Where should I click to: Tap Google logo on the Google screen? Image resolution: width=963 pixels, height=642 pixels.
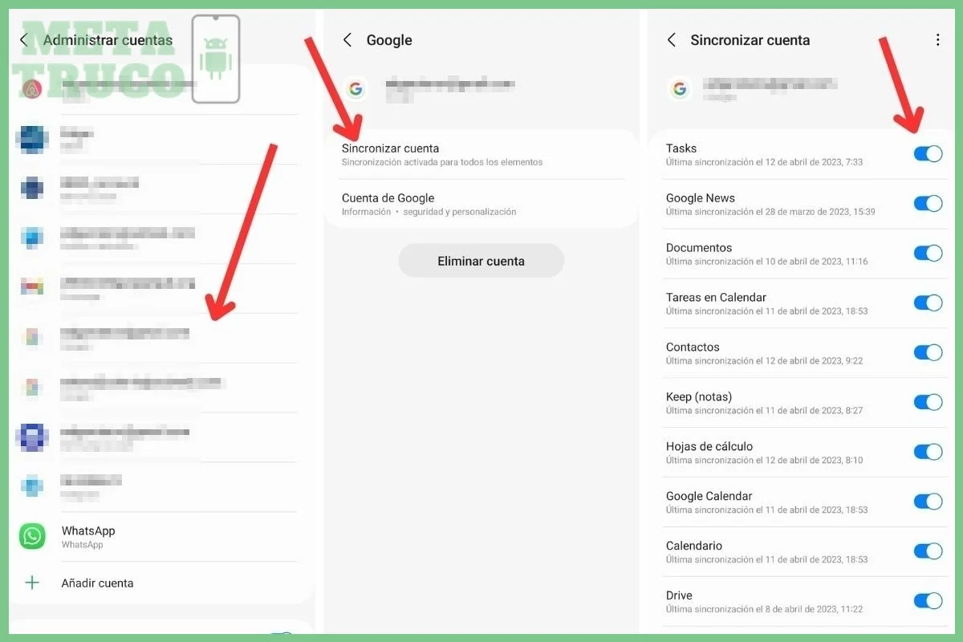pos(356,89)
